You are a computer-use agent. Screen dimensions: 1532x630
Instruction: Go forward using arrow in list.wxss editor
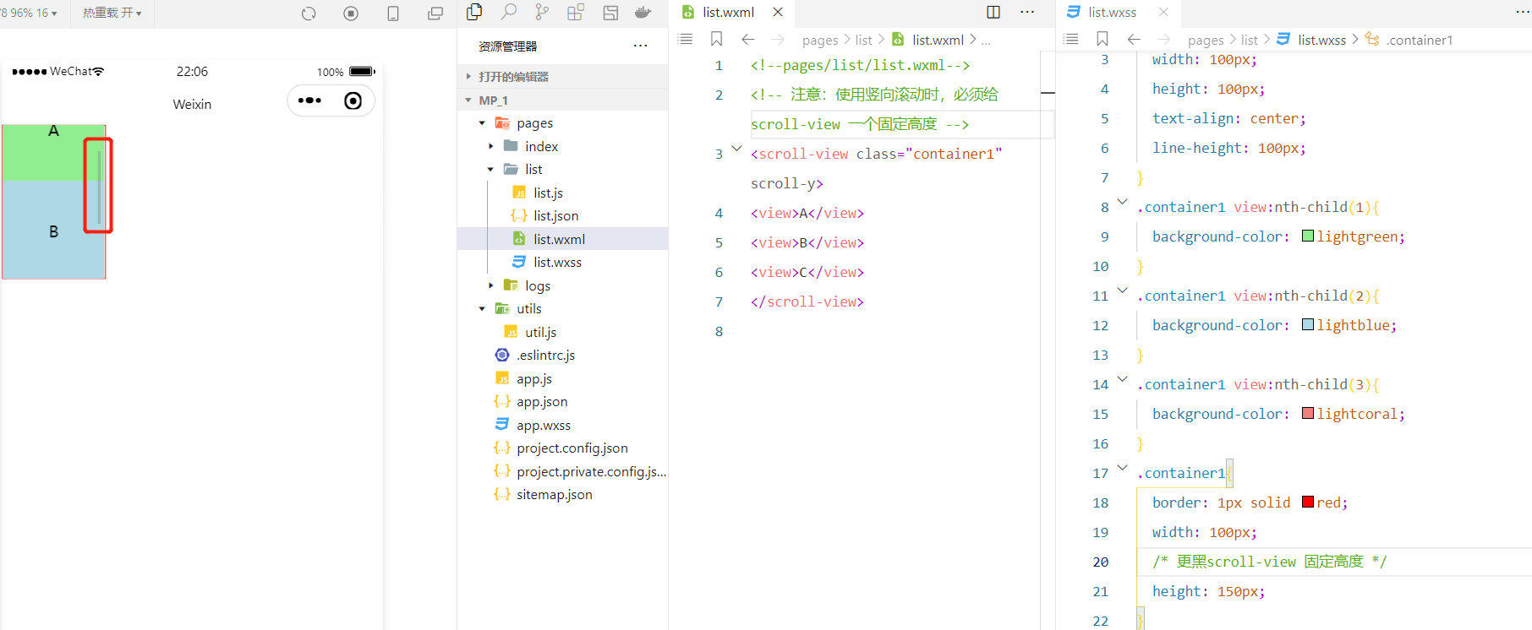(1163, 39)
